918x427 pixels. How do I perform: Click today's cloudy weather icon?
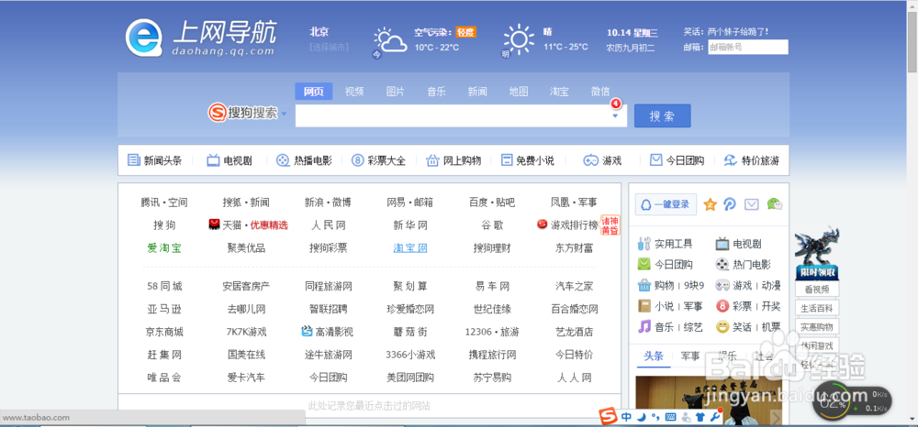(390, 41)
